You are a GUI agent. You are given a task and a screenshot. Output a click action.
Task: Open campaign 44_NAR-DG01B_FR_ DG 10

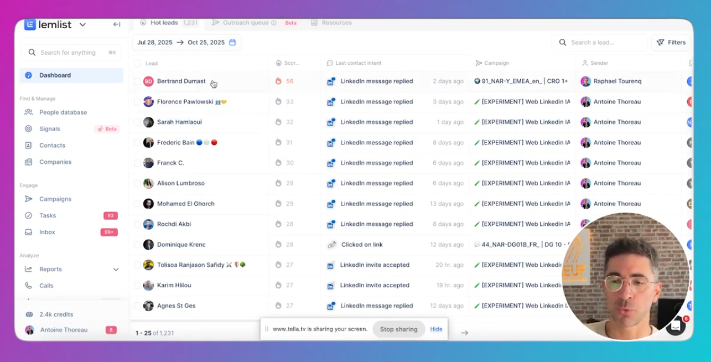(521, 245)
